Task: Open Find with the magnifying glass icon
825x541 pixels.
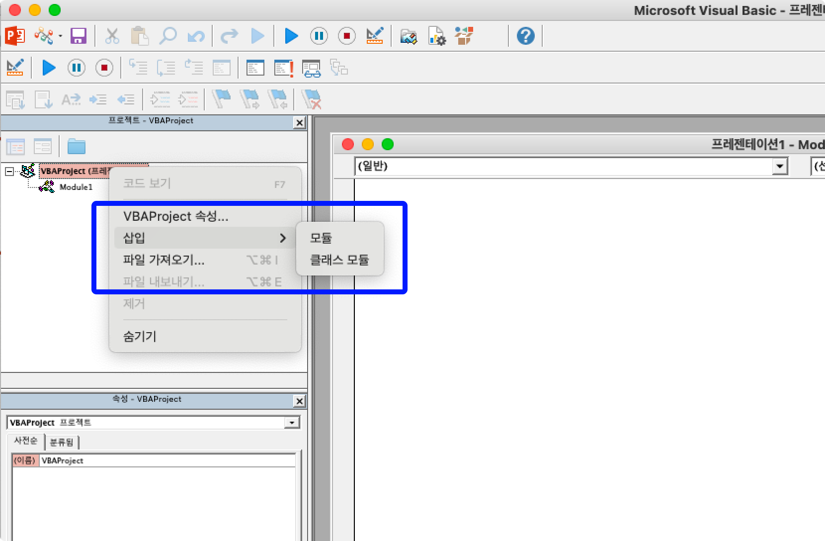Action: tap(168, 36)
